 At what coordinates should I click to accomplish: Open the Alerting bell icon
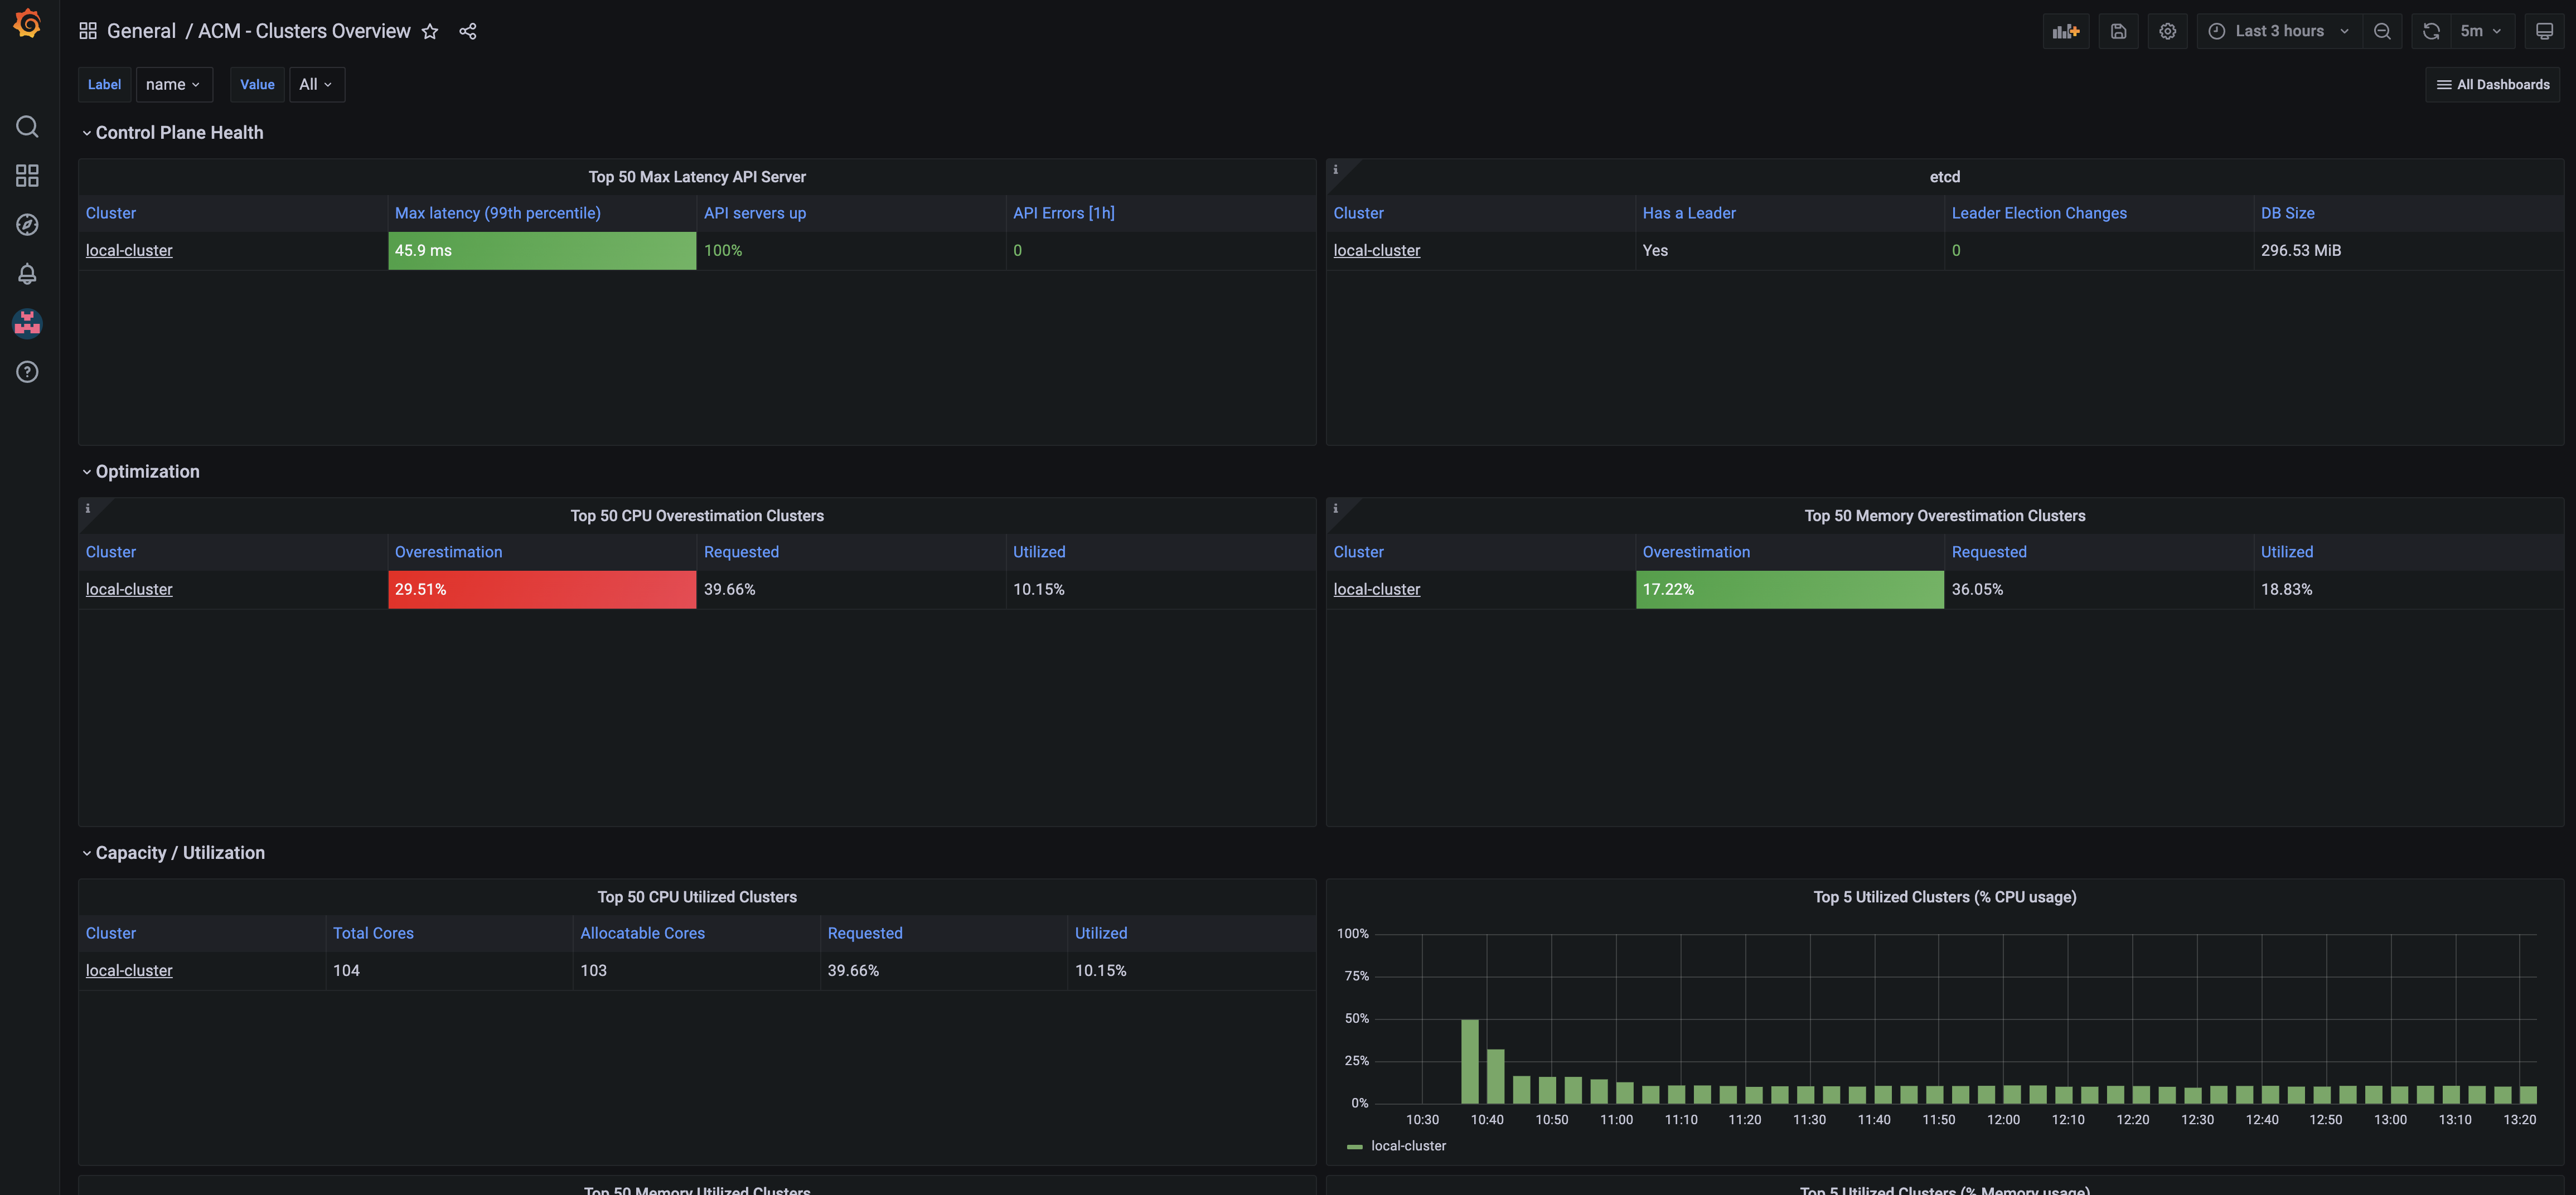(27, 273)
